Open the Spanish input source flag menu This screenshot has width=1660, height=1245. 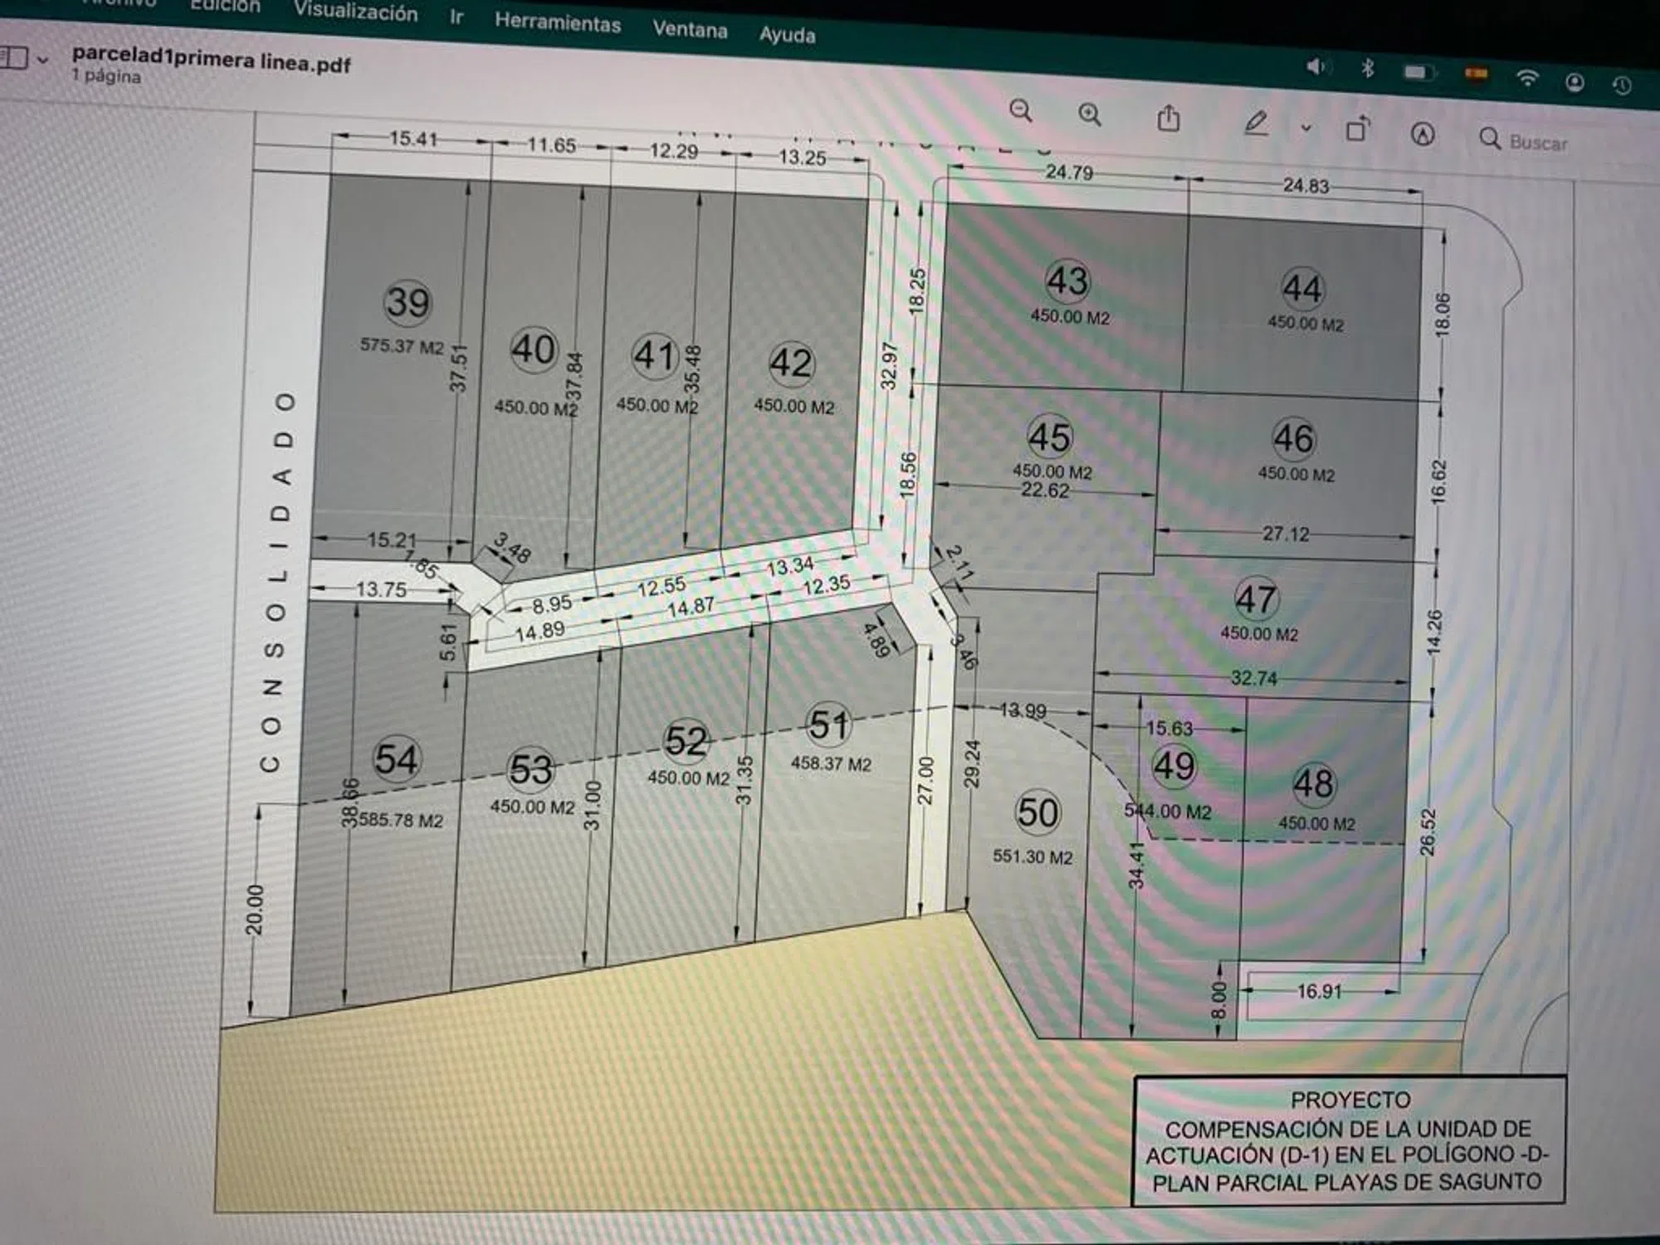(1477, 74)
